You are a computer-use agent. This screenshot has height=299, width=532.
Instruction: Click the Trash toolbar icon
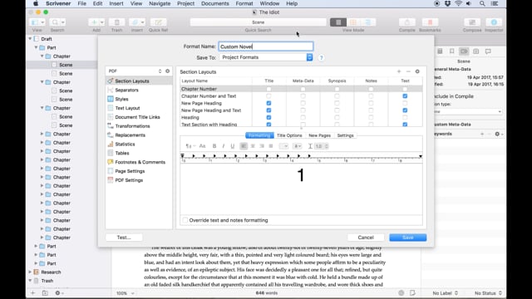click(x=116, y=22)
